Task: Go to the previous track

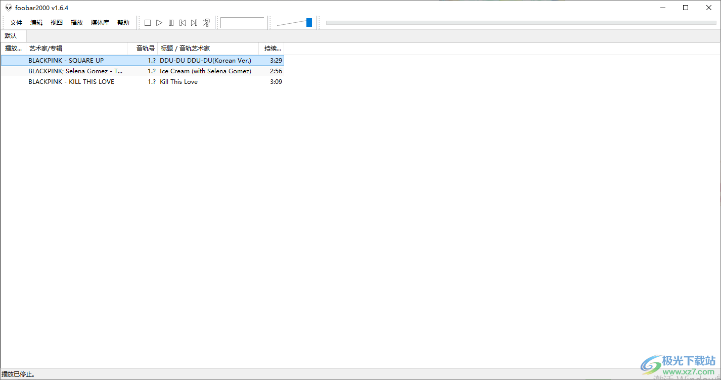Action: [183, 23]
